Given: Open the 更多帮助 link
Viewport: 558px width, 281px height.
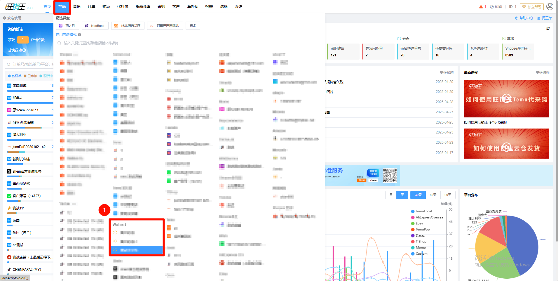Looking at the screenshot, I should click(x=447, y=72).
